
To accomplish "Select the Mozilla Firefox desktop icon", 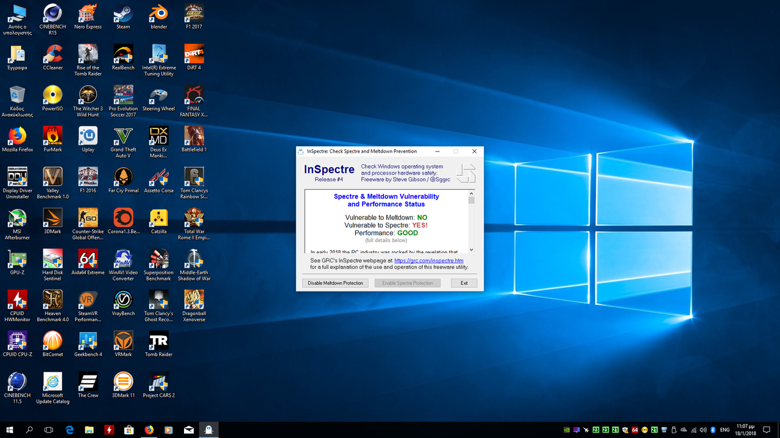I will point(18,139).
